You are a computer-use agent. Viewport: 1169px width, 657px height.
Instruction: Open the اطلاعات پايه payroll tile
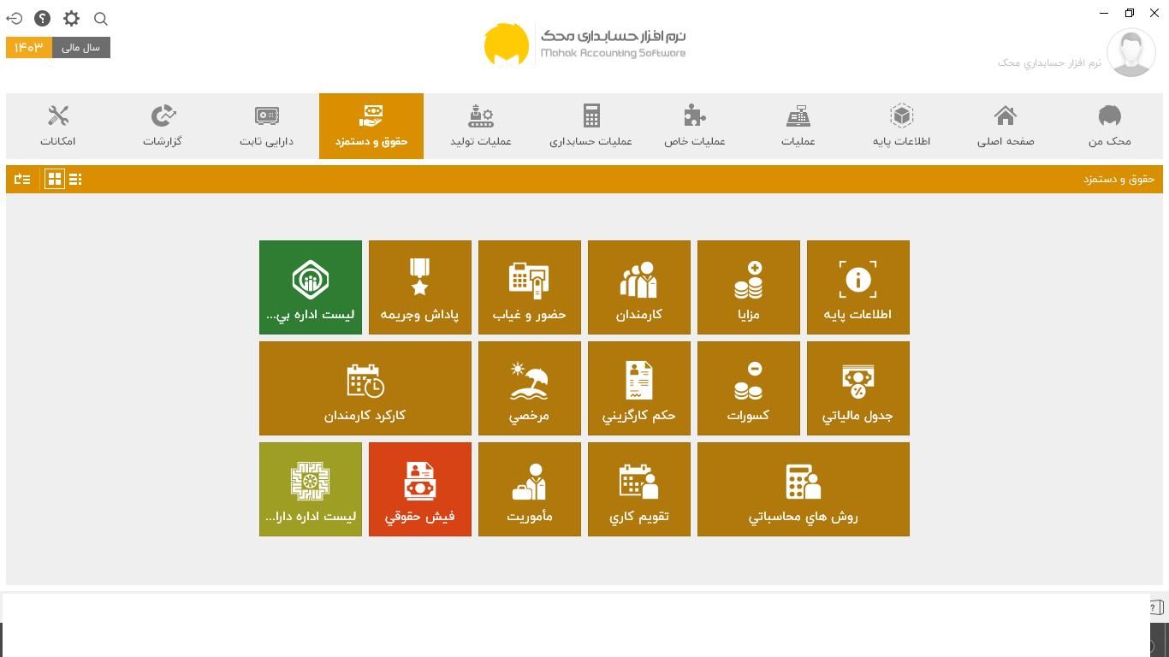(x=857, y=287)
